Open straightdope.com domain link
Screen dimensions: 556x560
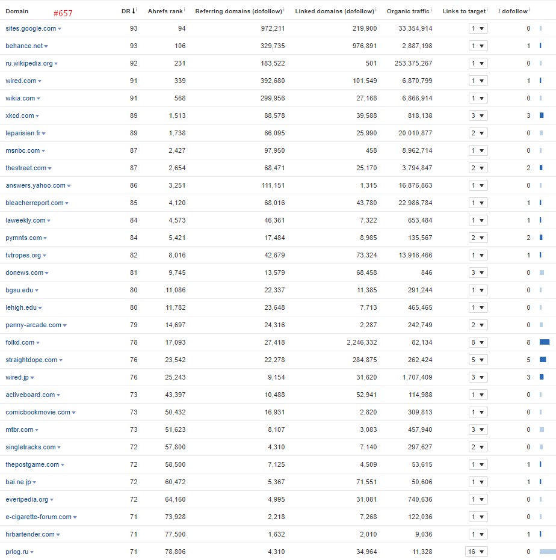click(x=31, y=360)
